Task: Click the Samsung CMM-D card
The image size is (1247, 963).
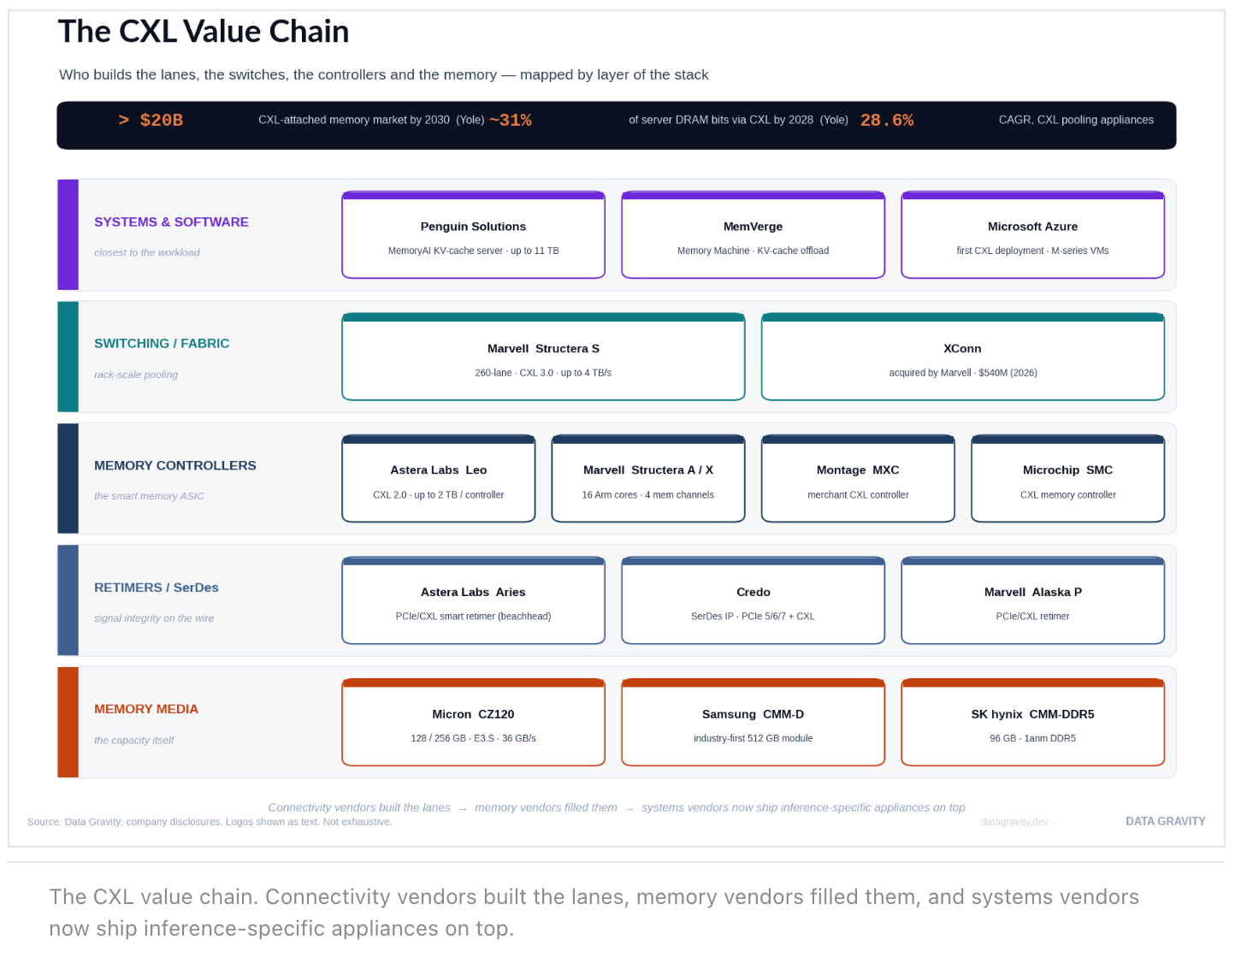Action: point(753,723)
